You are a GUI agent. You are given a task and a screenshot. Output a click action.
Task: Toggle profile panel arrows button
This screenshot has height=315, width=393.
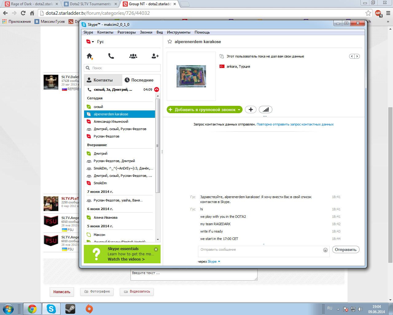coord(354,56)
